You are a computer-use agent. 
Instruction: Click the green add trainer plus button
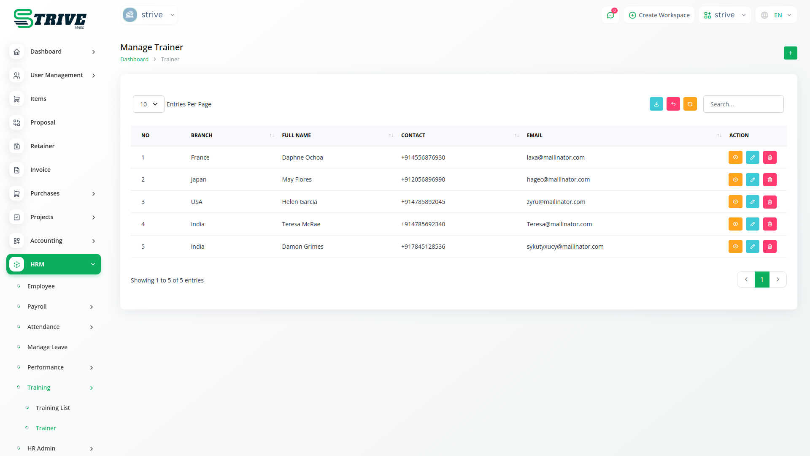(790, 53)
